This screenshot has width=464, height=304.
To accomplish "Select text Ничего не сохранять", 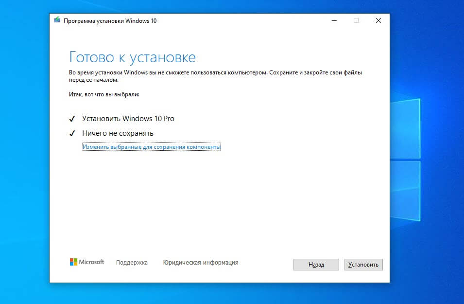I will 118,133.
